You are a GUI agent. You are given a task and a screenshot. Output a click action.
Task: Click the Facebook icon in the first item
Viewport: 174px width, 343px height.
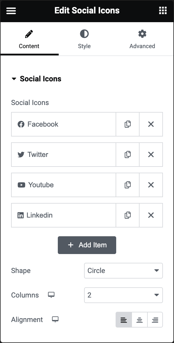[21, 124]
